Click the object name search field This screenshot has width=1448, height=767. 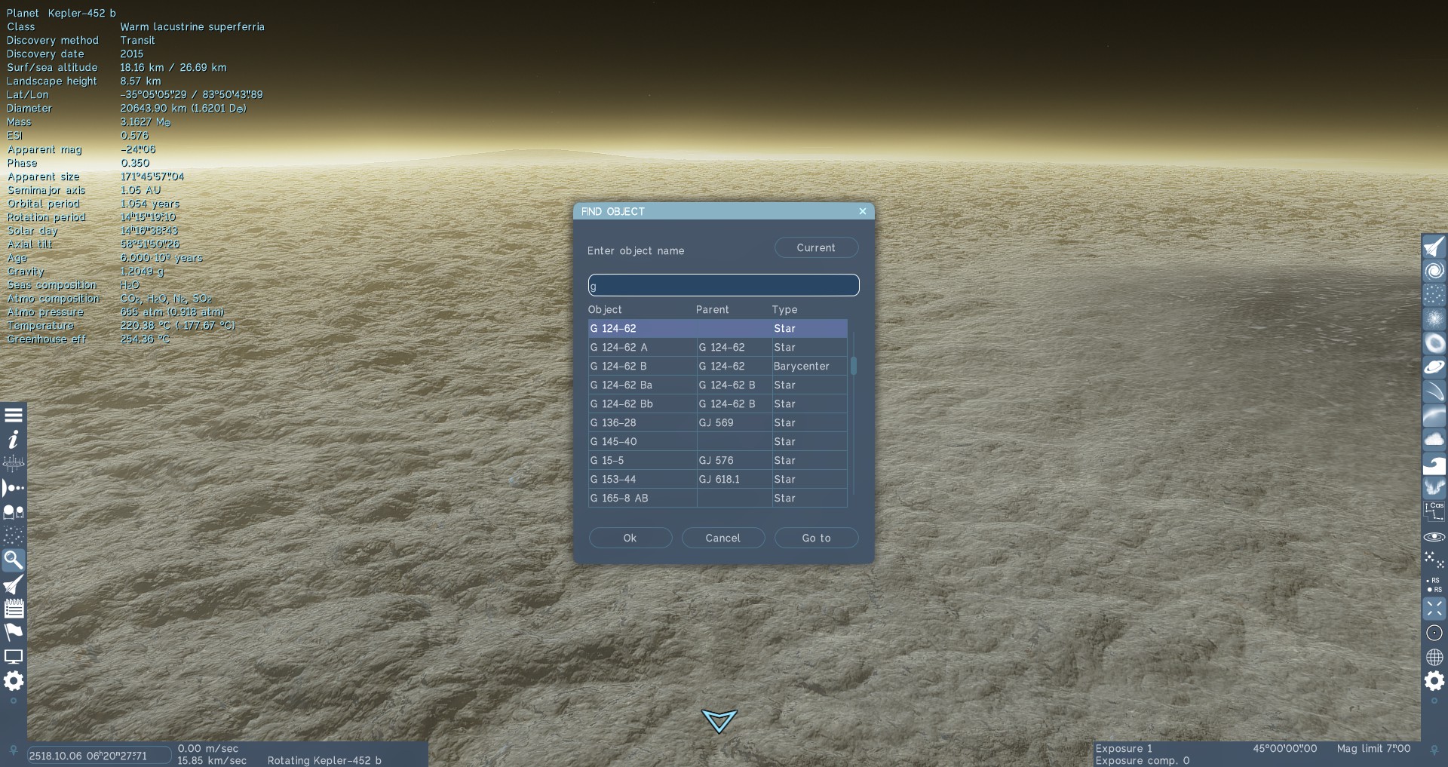pyautogui.click(x=722, y=286)
